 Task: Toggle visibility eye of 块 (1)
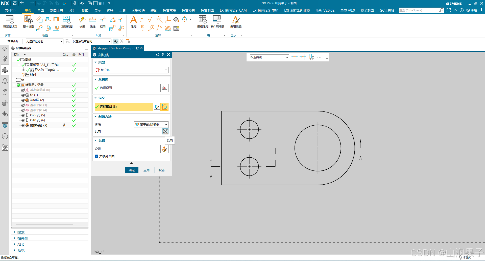(x=23, y=95)
